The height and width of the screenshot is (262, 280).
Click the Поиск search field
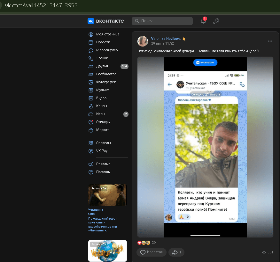pyautogui.click(x=162, y=21)
